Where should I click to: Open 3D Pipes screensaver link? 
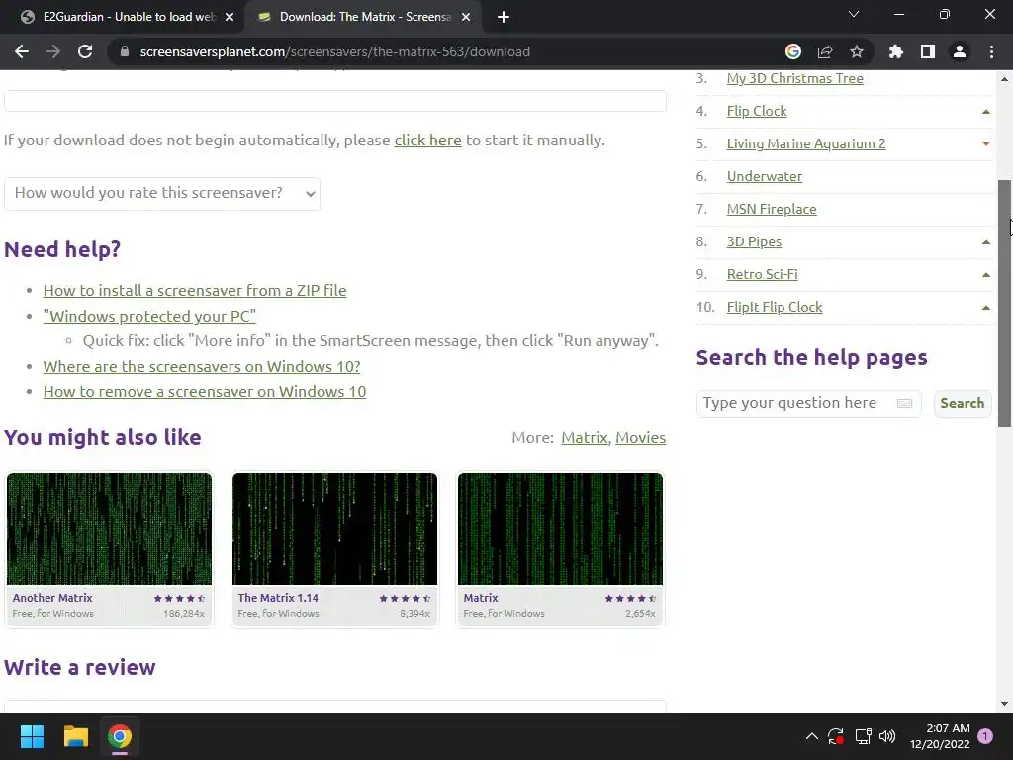754,241
